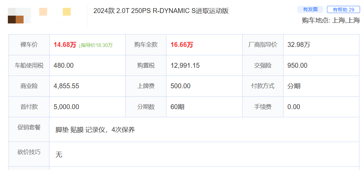Click the bargaining tips value 无
The width and height of the screenshot is (361, 170).
click(59, 155)
